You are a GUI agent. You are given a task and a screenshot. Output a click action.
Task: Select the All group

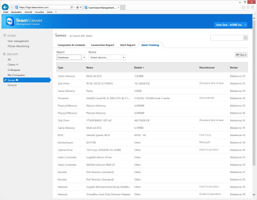tap(9, 59)
